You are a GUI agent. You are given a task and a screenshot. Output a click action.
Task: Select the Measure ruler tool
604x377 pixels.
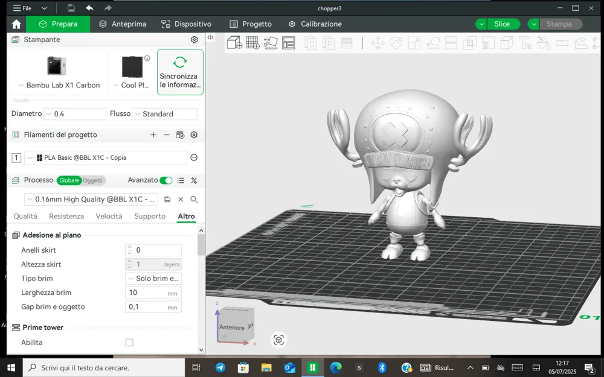tap(562, 43)
